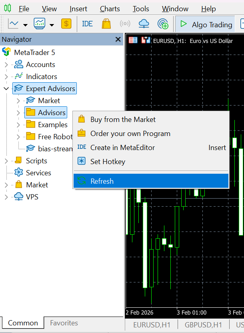244x333 pixels.
Task: Select the MetaTrader 5 root node
Action: tap(34, 52)
